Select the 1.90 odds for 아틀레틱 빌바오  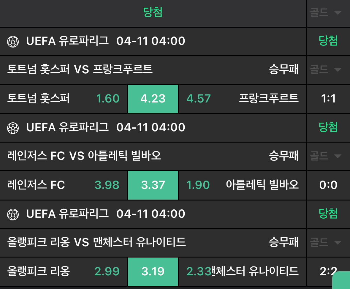(x=198, y=185)
